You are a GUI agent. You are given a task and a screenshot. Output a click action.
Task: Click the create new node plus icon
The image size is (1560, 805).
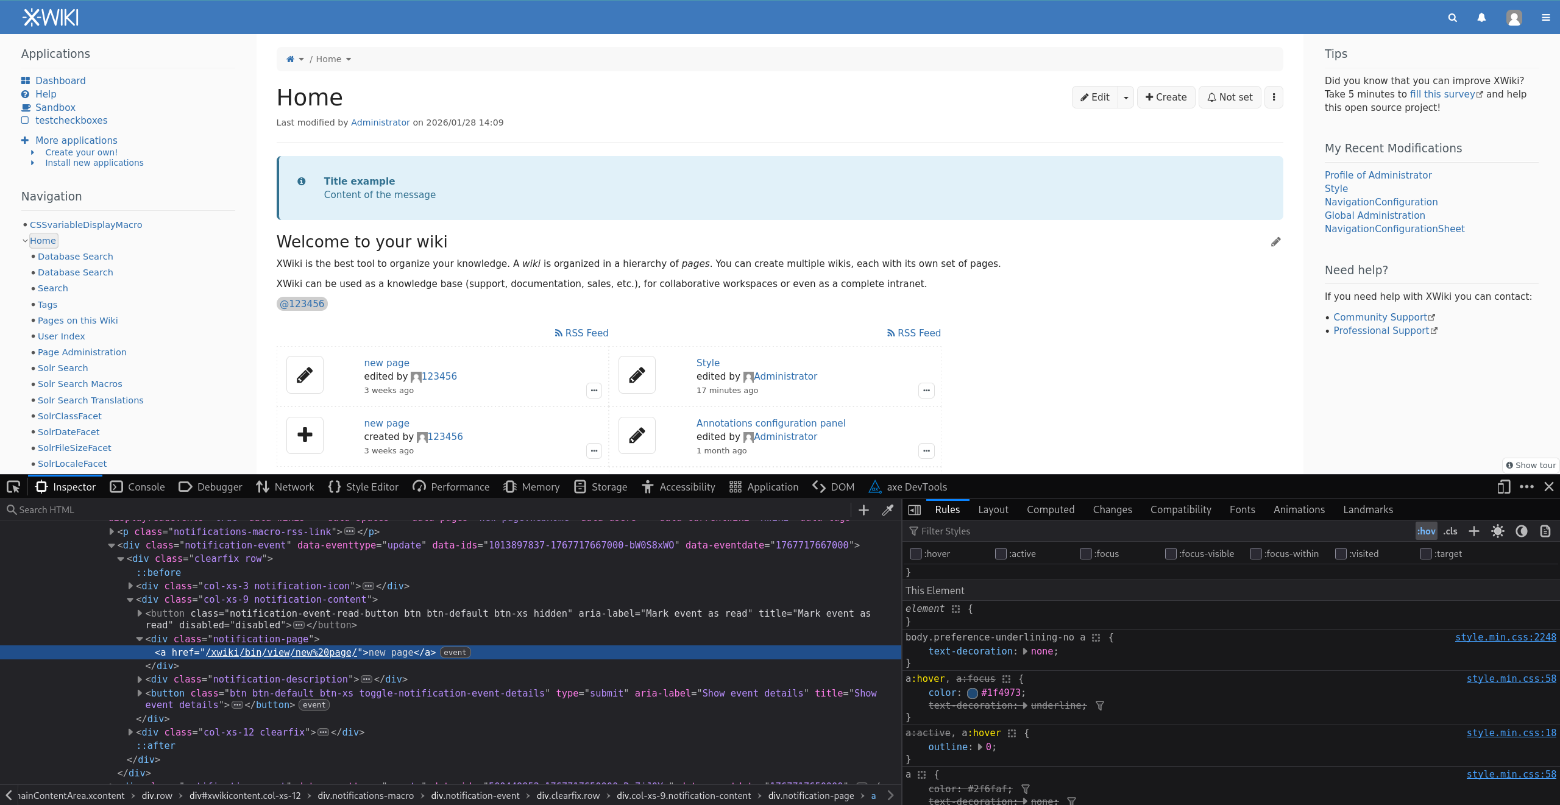[x=863, y=510]
